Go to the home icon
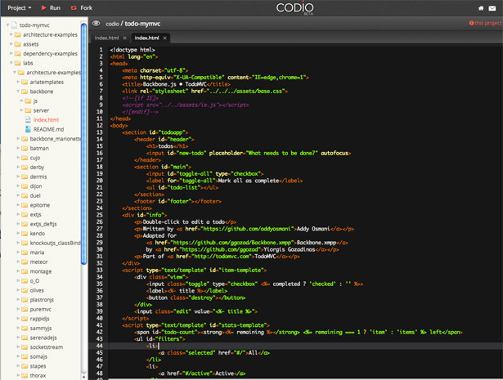The height and width of the screenshot is (380, 503). coord(481,8)
